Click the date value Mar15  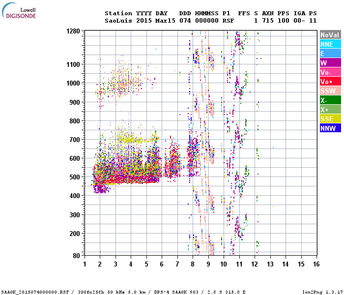(165, 21)
